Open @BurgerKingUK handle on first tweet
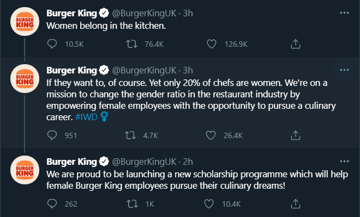The image size is (360, 217). [x=144, y=13]
